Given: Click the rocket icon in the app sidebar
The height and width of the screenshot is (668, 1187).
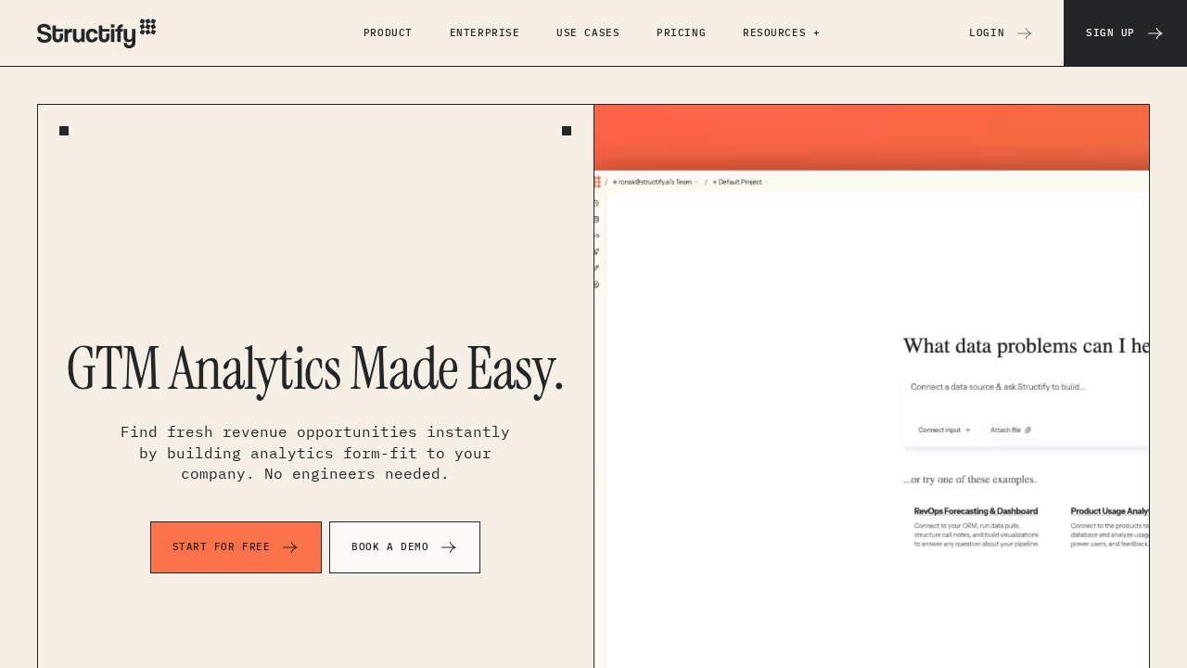Looking at the screenshot, I should (x=596, y=236).
